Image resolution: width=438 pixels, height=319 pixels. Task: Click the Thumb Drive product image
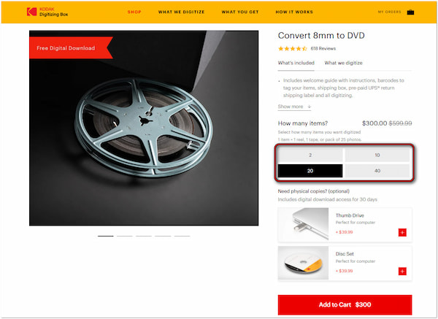tap(303, 226)
